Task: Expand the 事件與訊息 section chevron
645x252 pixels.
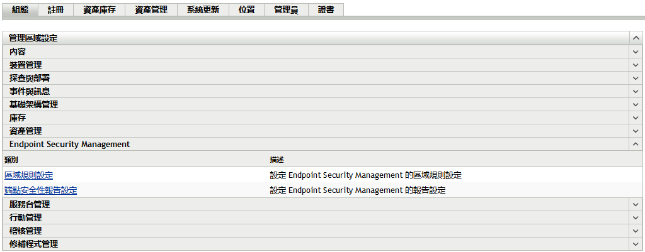Action: (x=636, y=91)
